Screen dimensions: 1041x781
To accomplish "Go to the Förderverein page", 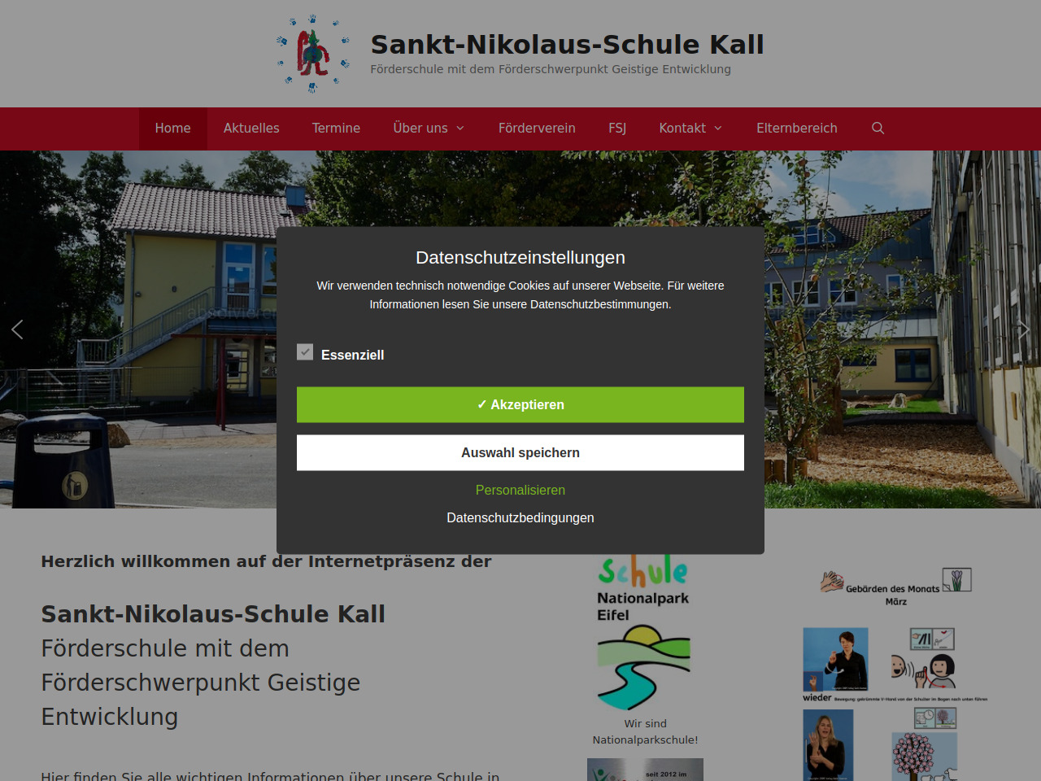I will pos(537,129).
